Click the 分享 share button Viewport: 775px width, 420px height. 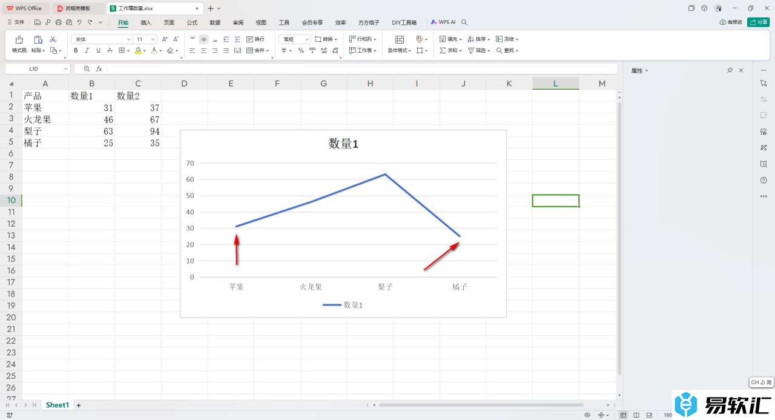pyautogui.click(x=758, y=22)
